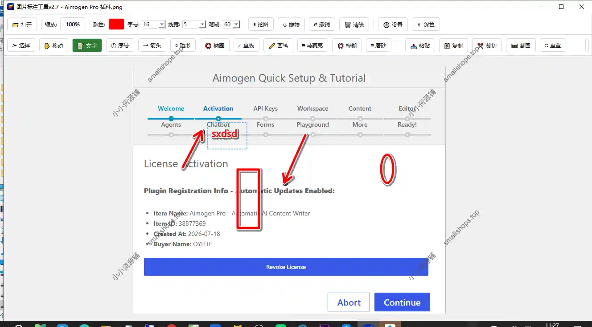The width and height of the screenshot is (592, 327).
Task: Rotate the image with 旋转
Action: tap(291, 25)
